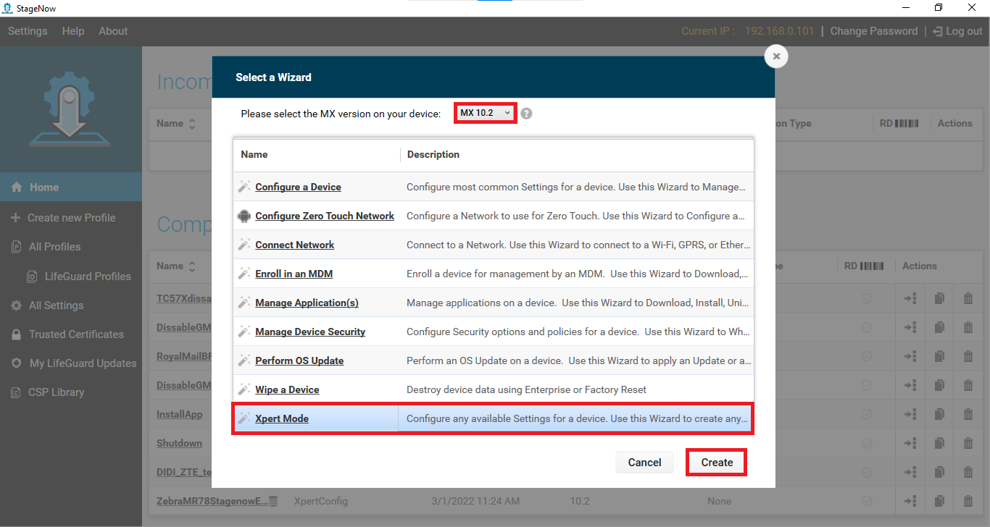Select the Xpert Mode wizard
Screen dimensions: 990x527
[x=282, y=418]
